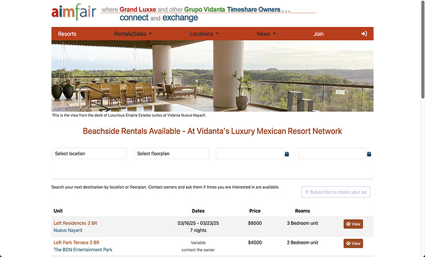Open calendar icon for second date field
Viewport: 425px width, 257px height.
pos(369,154)
